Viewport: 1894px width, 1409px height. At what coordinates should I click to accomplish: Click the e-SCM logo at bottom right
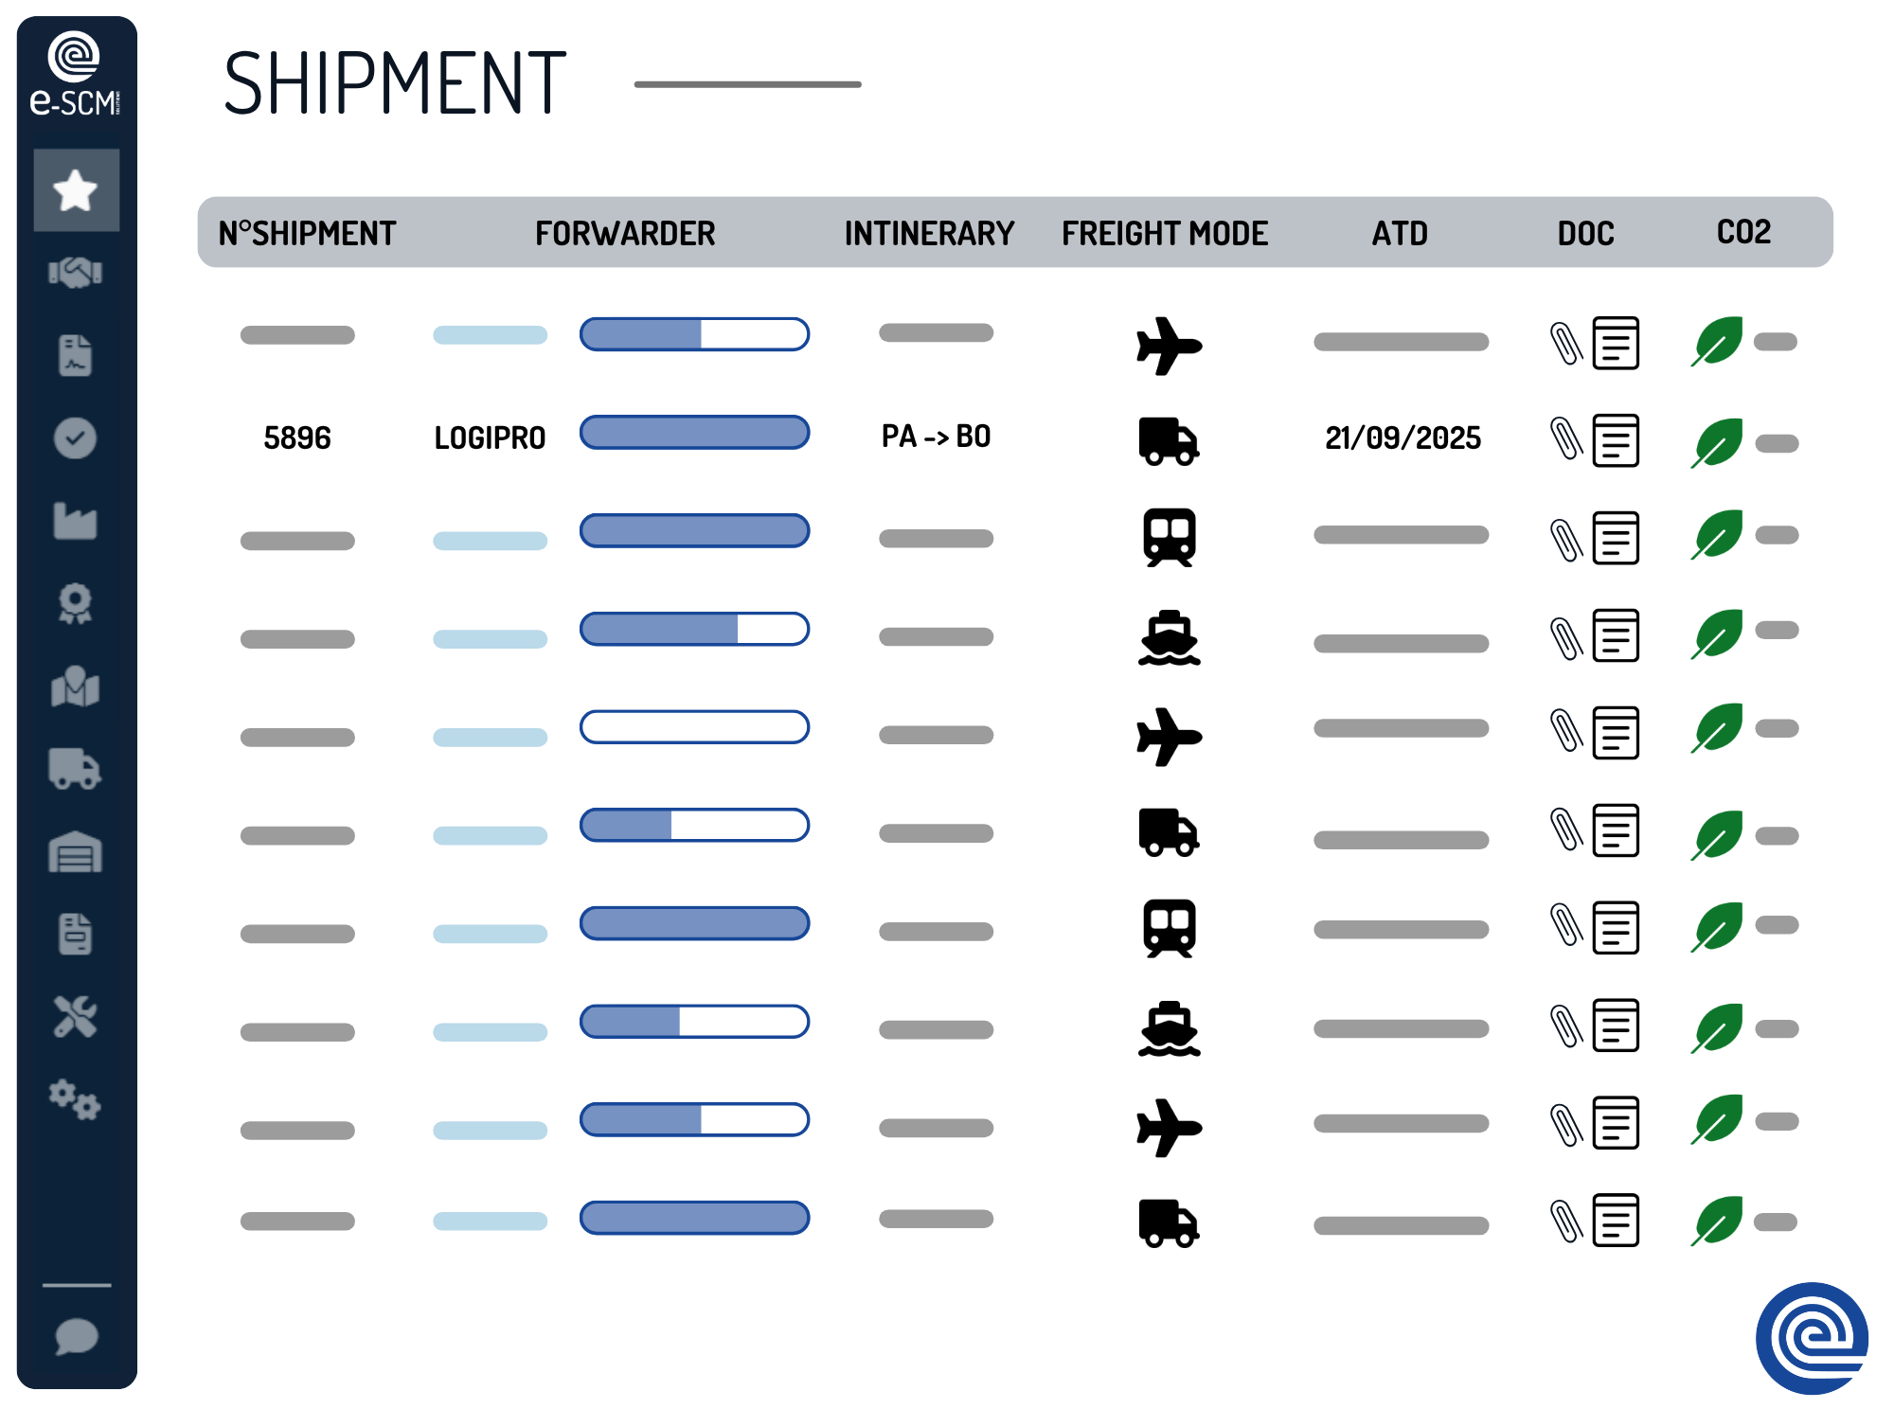point(1812,1338)
